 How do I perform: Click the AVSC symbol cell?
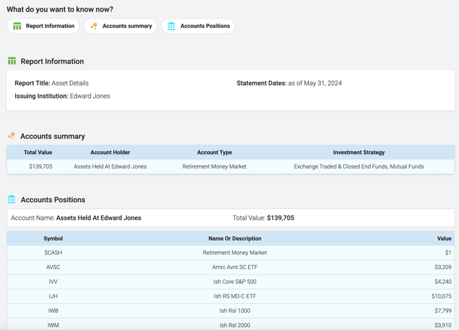click(53, 267)
